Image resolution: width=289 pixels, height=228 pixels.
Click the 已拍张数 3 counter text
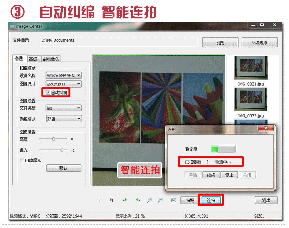(197, 162)
